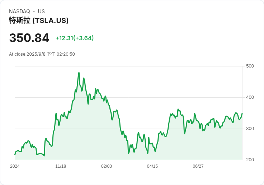Click the left start of the price line
Screen dimensions: 264x185
point(15,154)
